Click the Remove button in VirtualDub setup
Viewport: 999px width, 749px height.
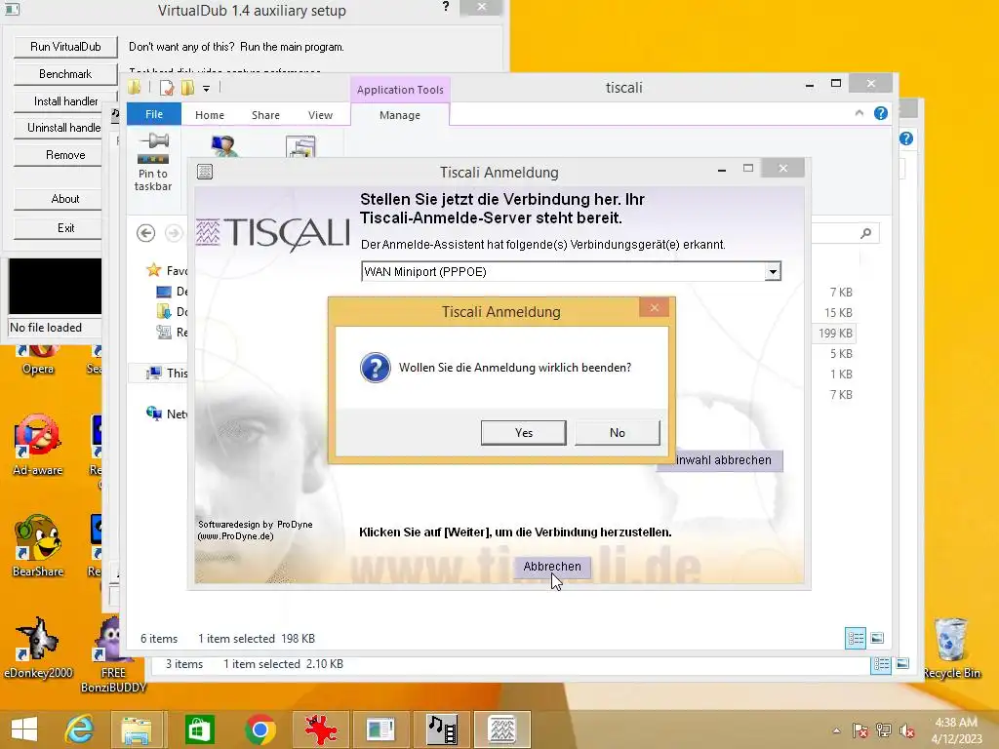58,155
